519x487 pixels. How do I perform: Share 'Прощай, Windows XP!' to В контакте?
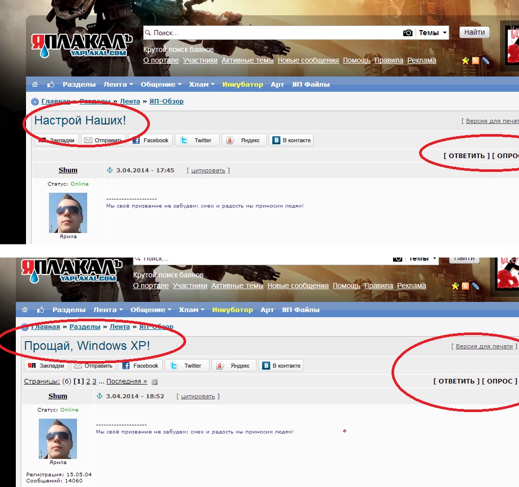281,366
